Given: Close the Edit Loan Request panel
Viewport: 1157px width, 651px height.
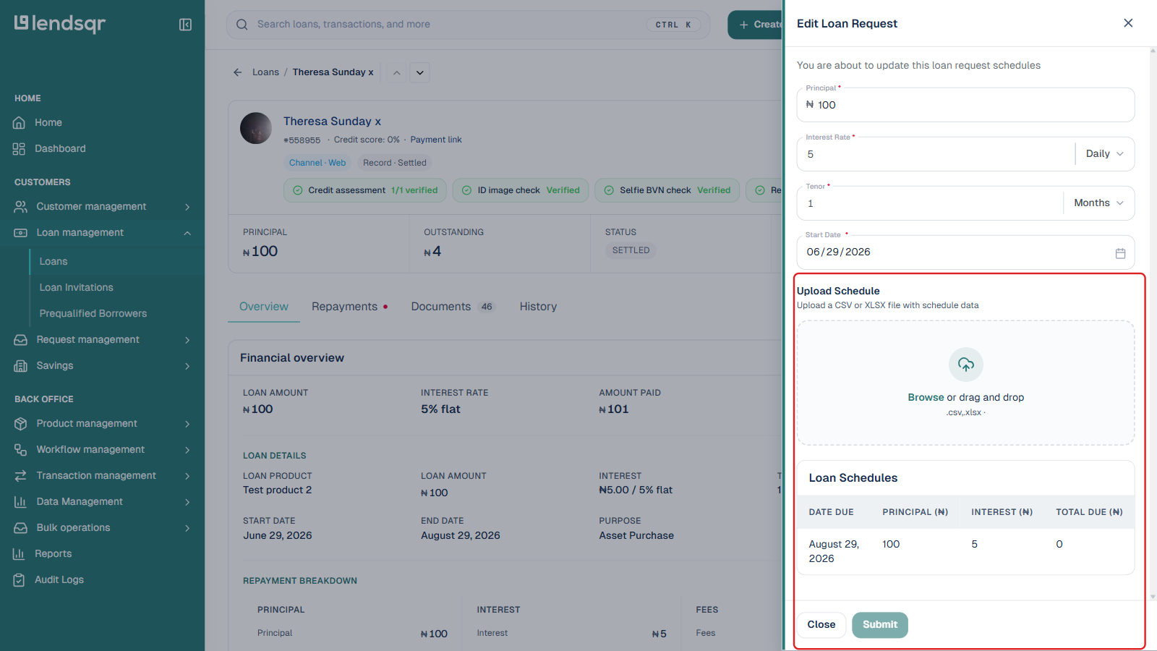Looking at the screenshot, I should (1128, 23).
